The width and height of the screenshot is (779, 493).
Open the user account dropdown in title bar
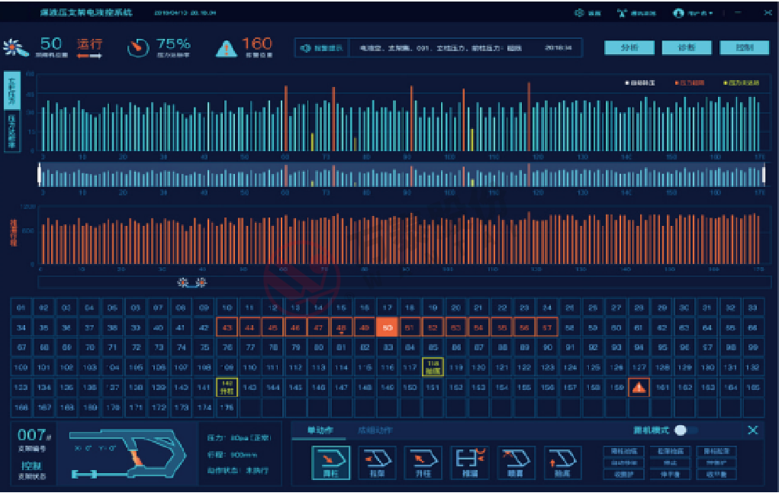coord(693,13)
